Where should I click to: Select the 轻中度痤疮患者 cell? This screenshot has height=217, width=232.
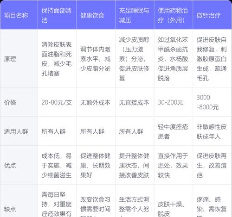point(173,131)
